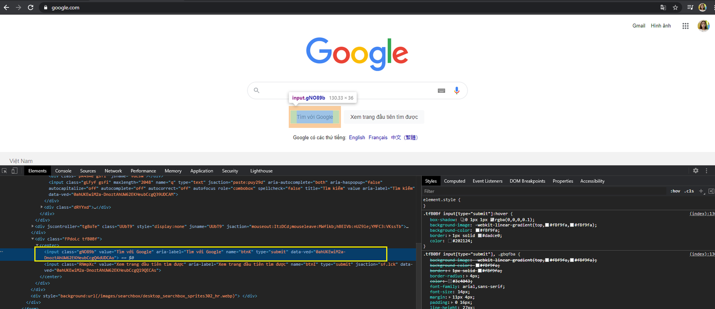The height and width of the screenshot is (309, 715).
Task: Click the magnifier icon in the search box
Action: click(x=257, y=90)
